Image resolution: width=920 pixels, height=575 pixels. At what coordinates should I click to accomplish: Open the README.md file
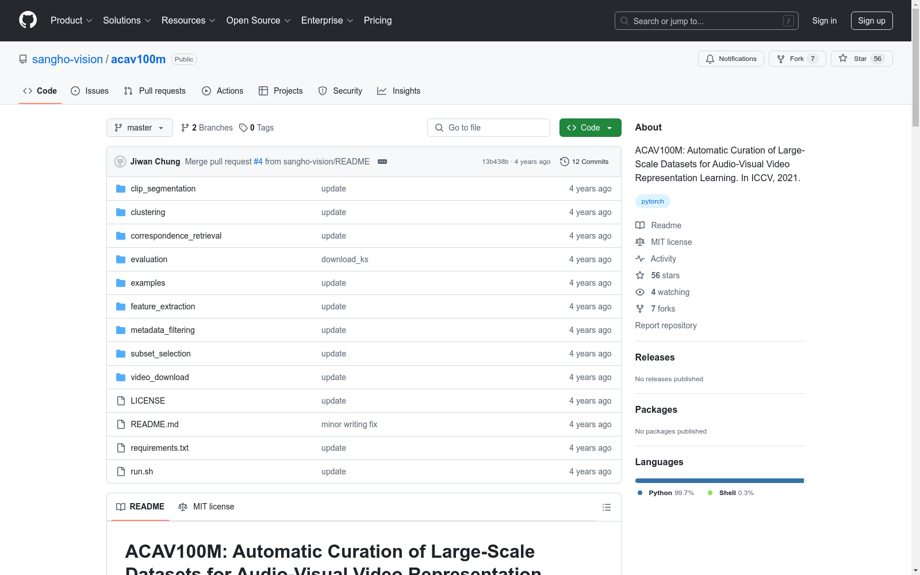coord(155,424)
